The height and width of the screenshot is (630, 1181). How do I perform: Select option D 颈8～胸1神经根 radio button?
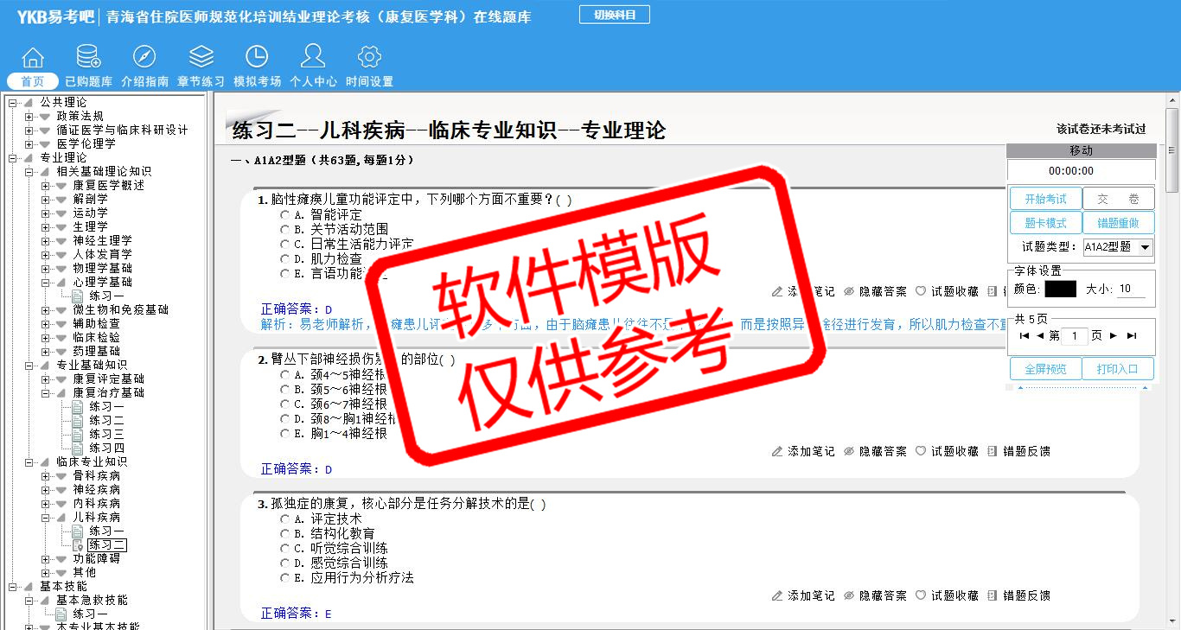285,418
